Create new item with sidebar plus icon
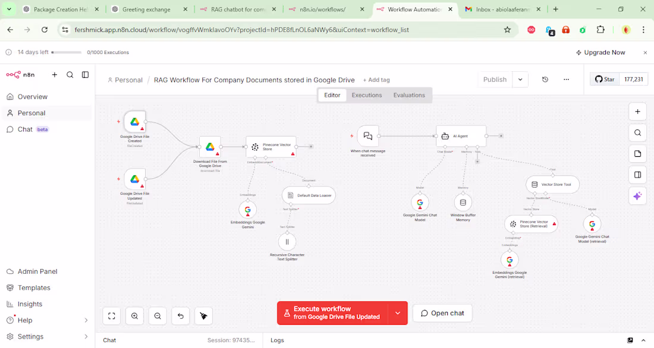The height and width of the screenshot is (348, 654). (54, 75)
